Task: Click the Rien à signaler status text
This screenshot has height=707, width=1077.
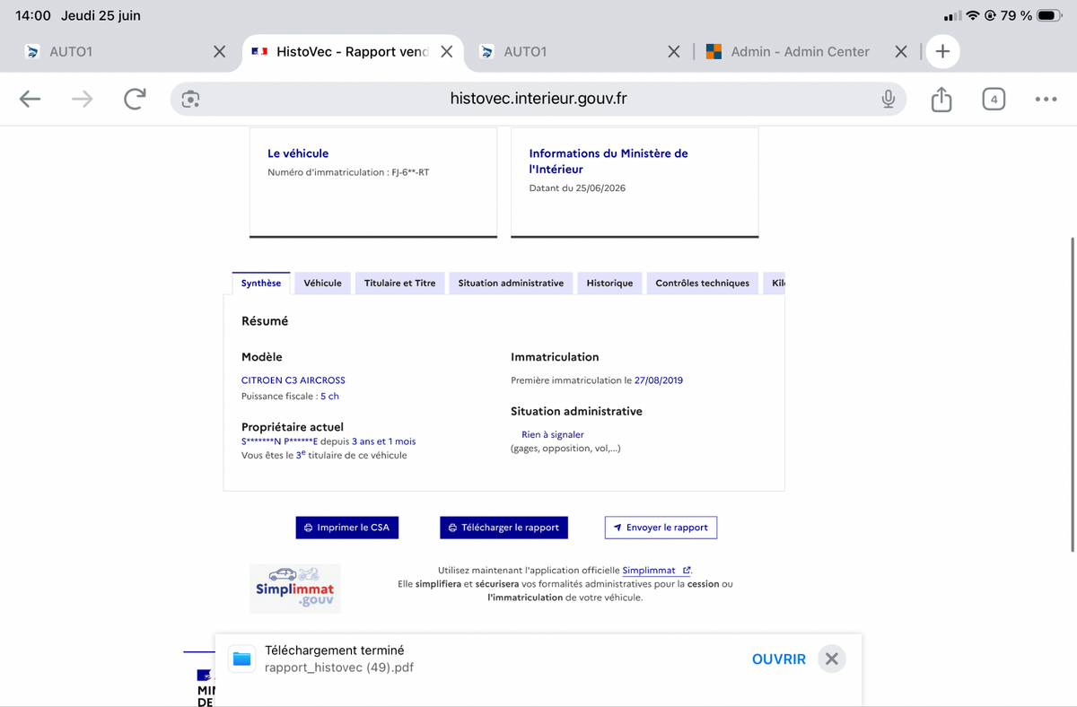Action: pyautogui.click(x=553, y=434)
